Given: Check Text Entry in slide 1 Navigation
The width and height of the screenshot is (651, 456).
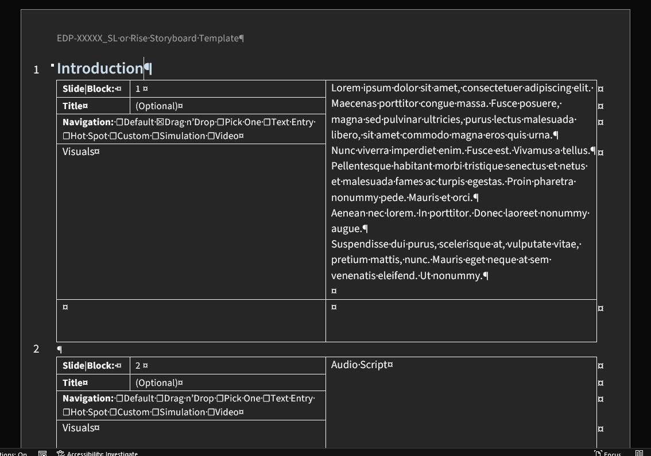Looking at the screenshot, I should tap(267, 122).
